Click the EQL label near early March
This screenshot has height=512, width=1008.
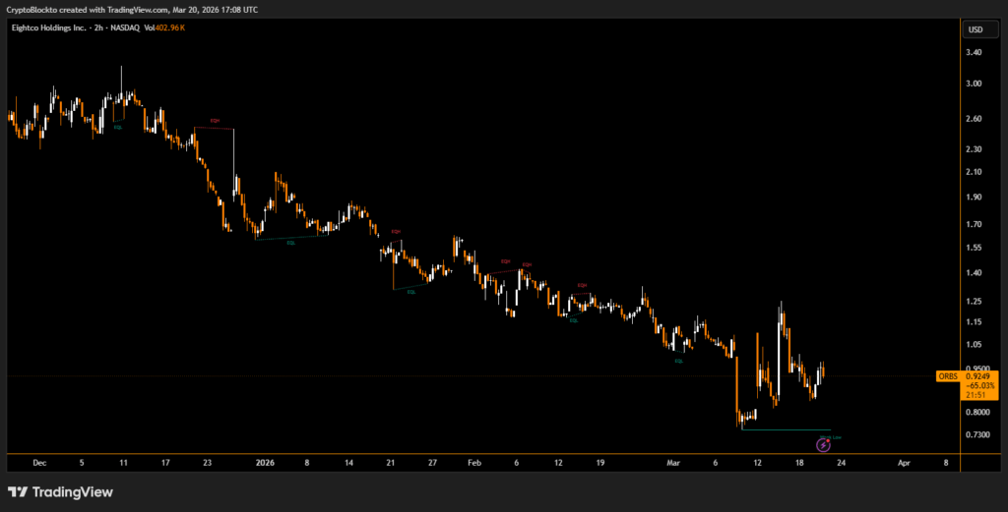pyautogui.click(x=678, y=361)
